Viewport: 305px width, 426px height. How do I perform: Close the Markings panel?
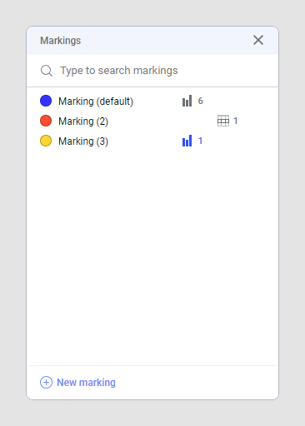coord(258,40)
